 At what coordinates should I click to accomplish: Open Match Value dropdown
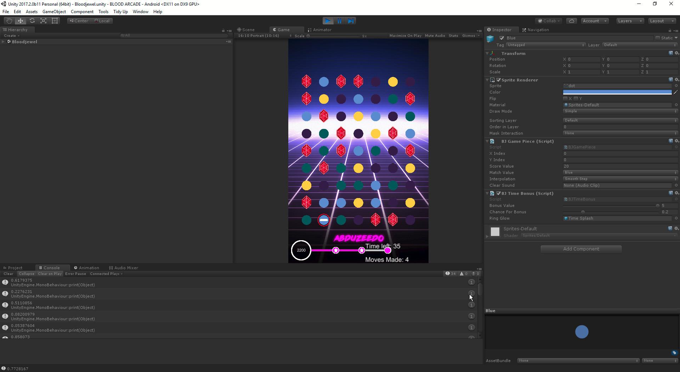tap(620, 173)
